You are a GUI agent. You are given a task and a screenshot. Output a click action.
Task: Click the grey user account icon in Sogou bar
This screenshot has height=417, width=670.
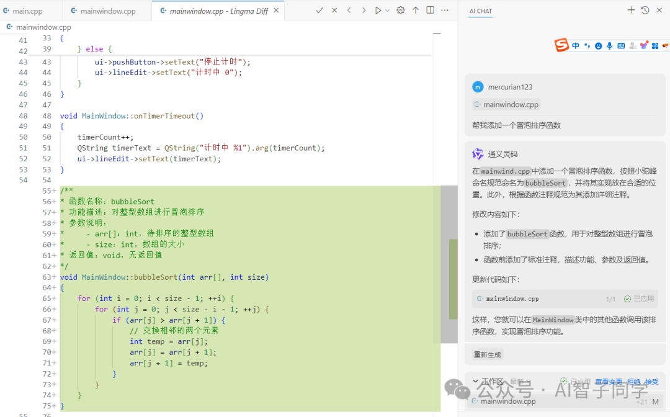[632, 46]
